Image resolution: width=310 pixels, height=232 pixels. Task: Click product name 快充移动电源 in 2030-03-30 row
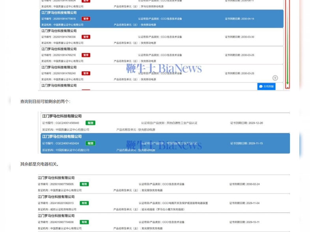148,43
